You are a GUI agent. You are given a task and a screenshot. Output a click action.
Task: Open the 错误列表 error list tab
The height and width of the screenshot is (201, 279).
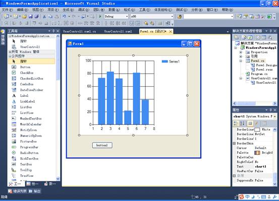point(18,191)
